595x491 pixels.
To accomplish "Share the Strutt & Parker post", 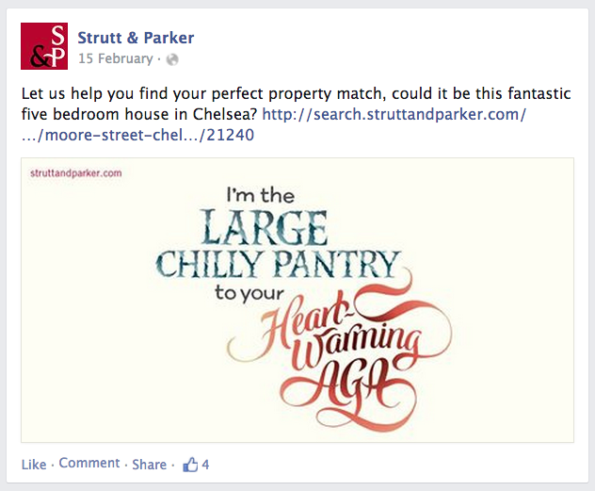I will coord(149,465).
